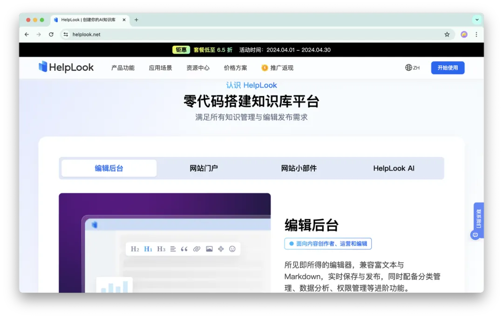Open the 套餐低至 6.5 折 promo banner

point(213,49)
